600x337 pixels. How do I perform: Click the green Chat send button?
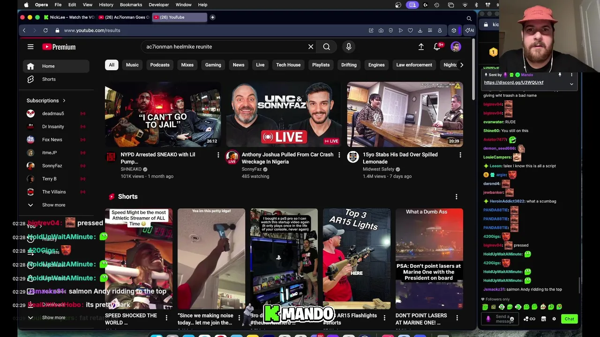(x=569, y=319)
